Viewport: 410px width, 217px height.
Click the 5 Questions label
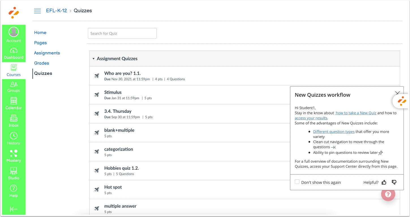point(125,174)
